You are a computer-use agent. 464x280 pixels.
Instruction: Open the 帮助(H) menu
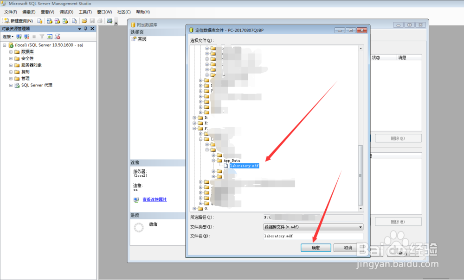(x=143, y=12)
